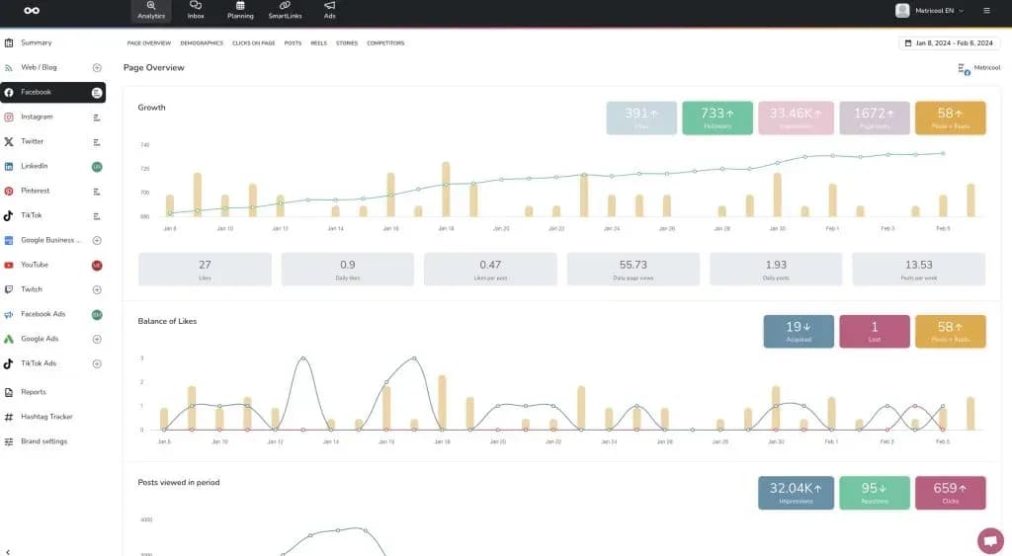Toggle the 1 Lost series in Balance of Likes
This screenshot has width=1012, height=556.
[875, 332]
